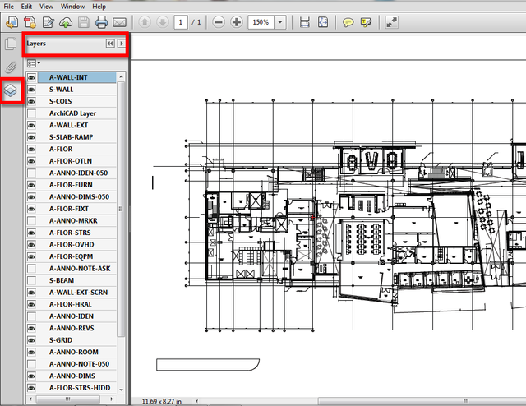526x406 pixels.
Task: Zoom in with the plus button
Action: [237, 21]
